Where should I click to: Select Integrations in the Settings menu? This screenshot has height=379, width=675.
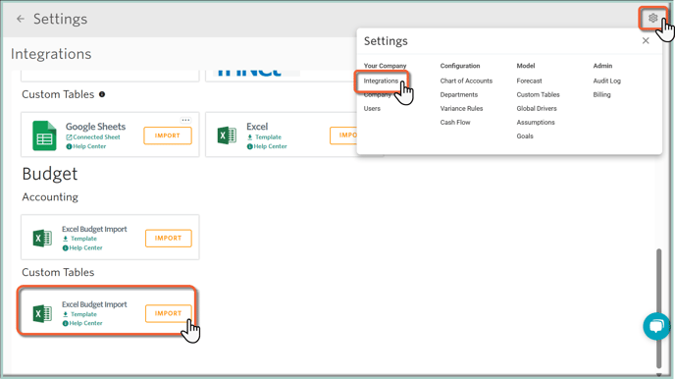click(381, 81)
